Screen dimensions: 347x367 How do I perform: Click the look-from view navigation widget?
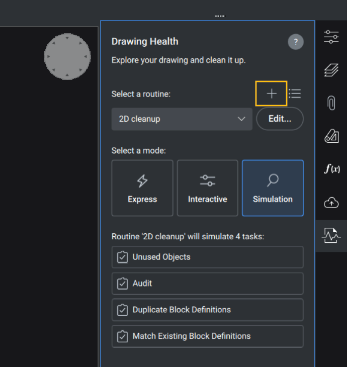click(67, 56)
